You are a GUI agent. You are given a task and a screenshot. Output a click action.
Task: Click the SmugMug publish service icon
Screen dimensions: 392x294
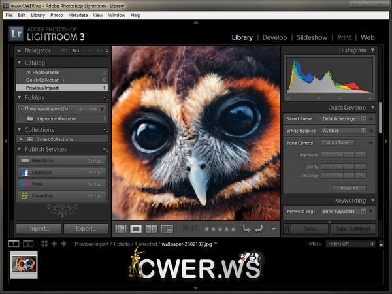click(x=24, y=196)
